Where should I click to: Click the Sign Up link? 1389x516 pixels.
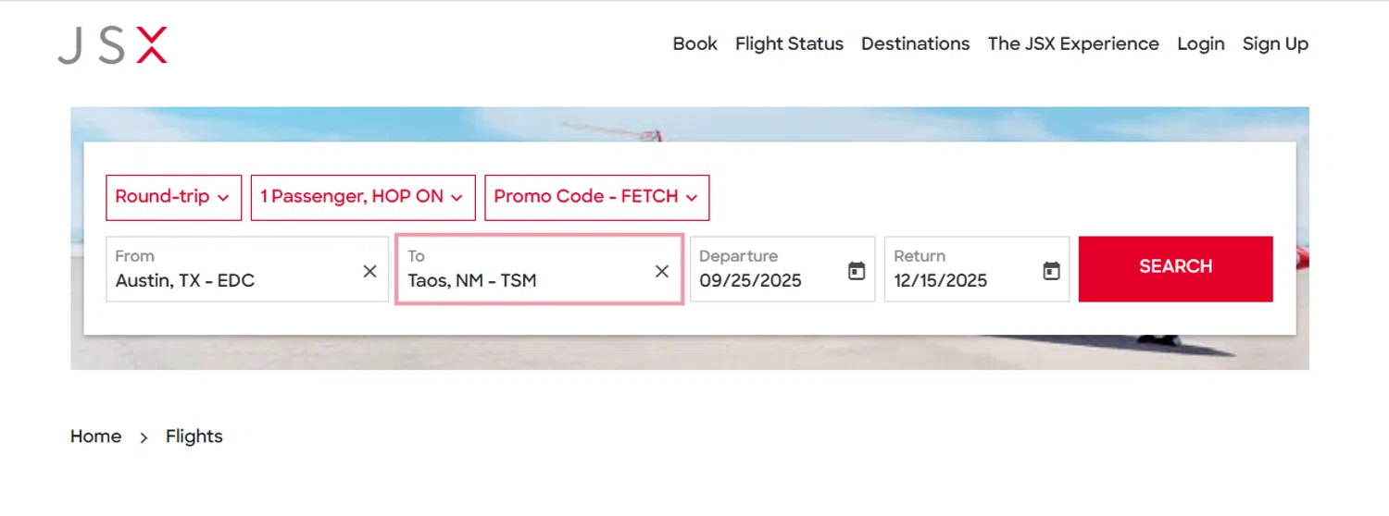tap(1275, 43)
